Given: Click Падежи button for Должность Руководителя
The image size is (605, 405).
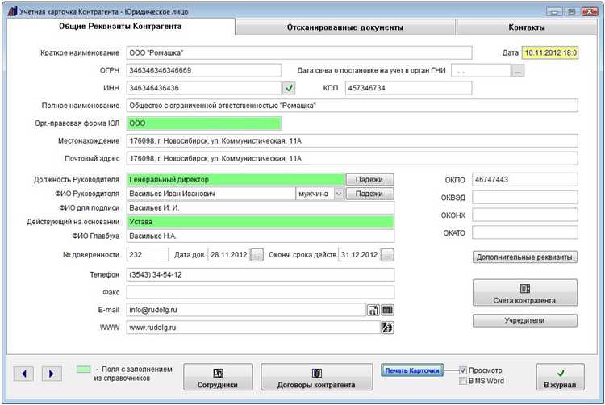Looking at the screenshot, I should click(369, 179).
